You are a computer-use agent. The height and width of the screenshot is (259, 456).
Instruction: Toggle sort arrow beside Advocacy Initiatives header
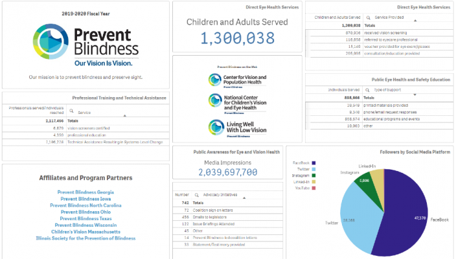tap(244, 198)
